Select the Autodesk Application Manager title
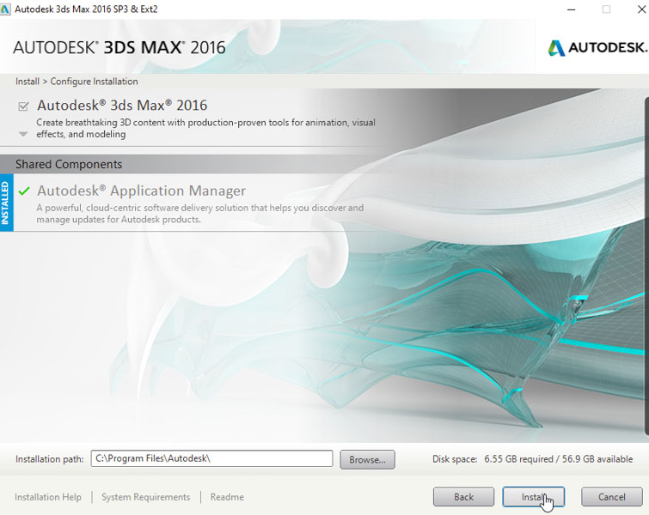 click(141, 191)
